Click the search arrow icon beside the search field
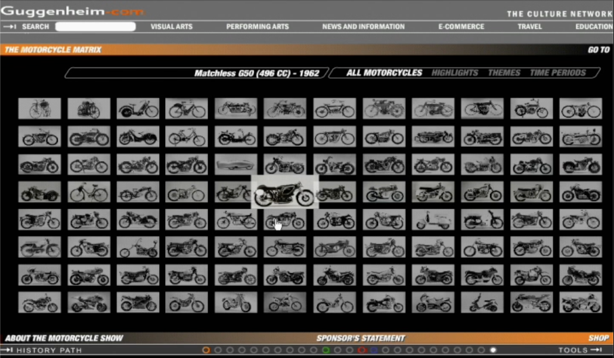Viewport: 614px width, 358px height. point(10,26)
